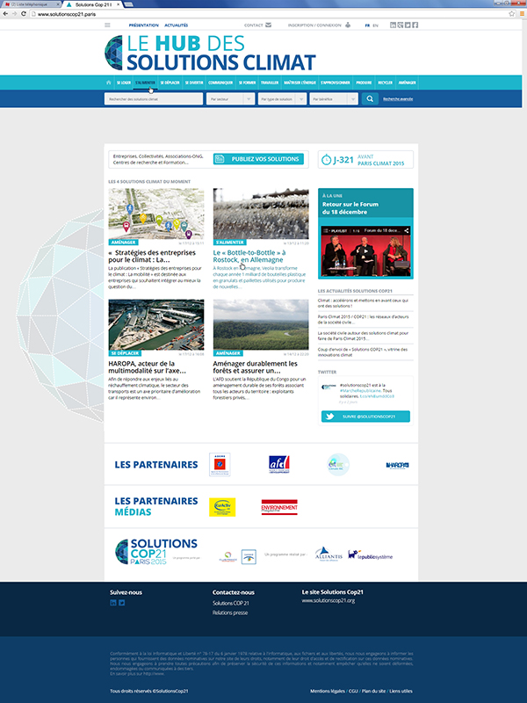527x703 pixels.
Task: Click the user login icon
Action: (348, 25)
